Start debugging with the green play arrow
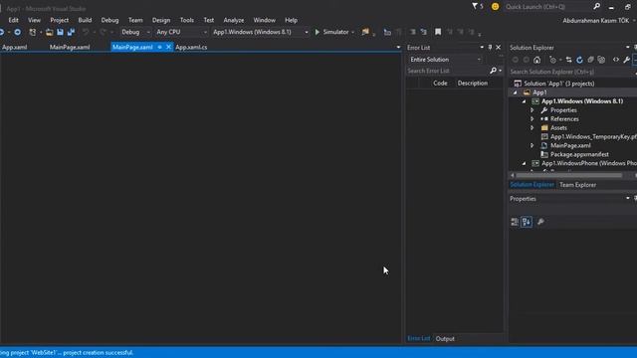637x358 pixels. [x=318, y=32]
